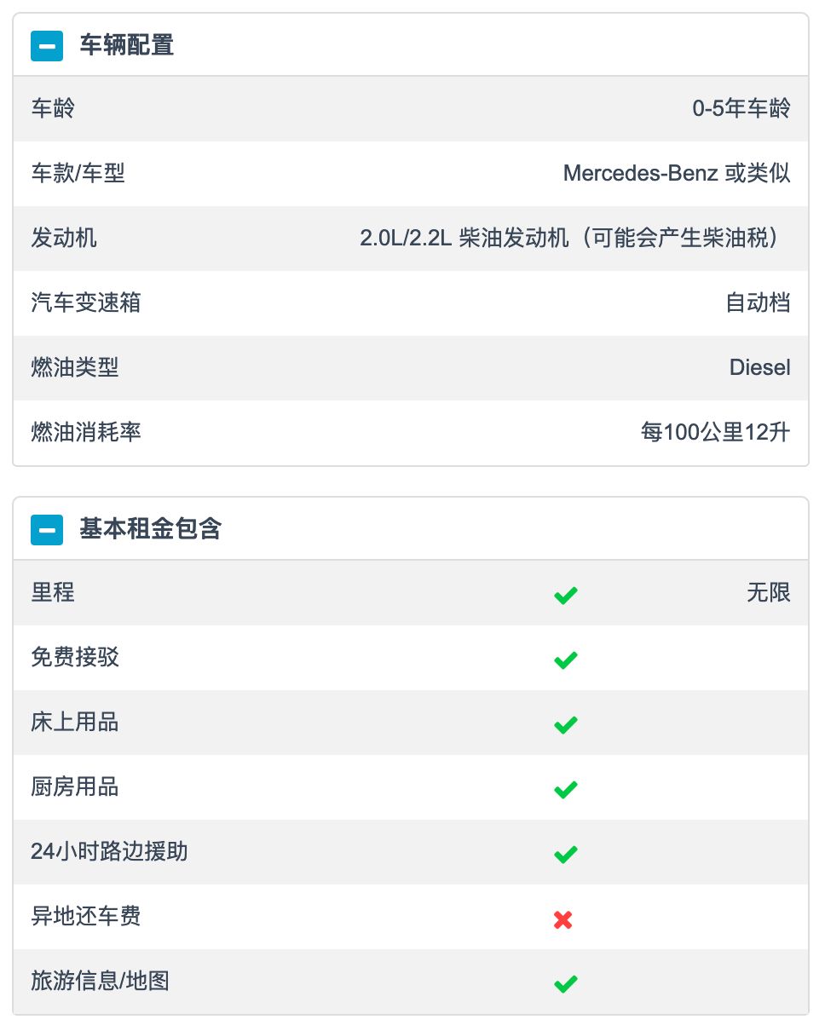Click the green checkmark beside 里程
This screenshot has height=1031, width=825.
[x=565, y=595]
